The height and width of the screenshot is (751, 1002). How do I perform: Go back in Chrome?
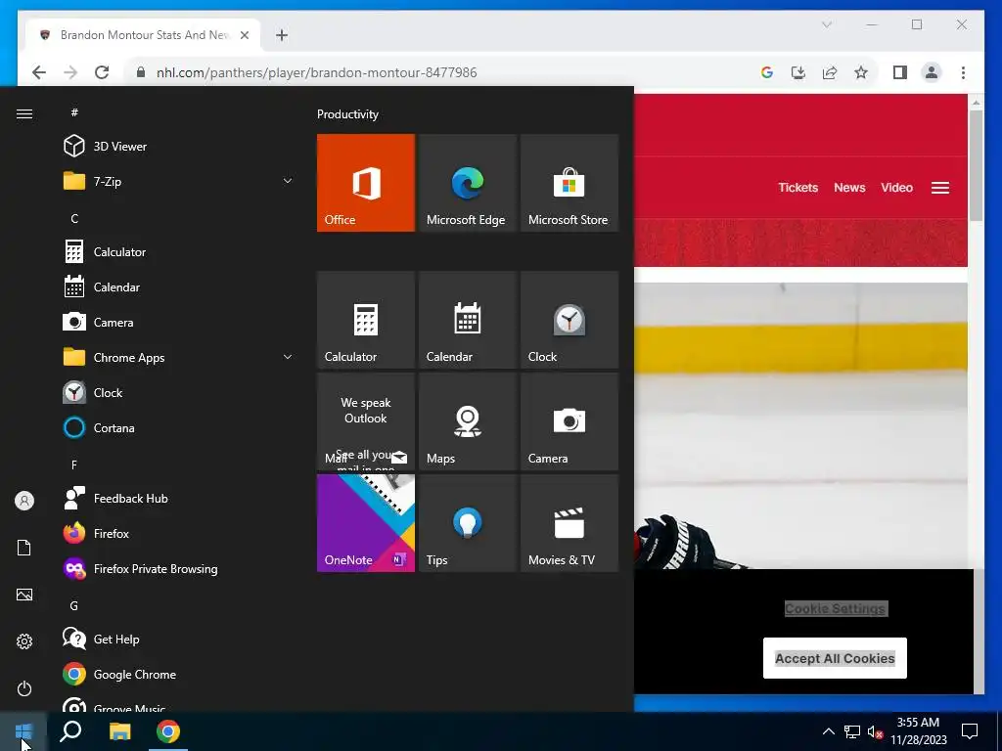click(39, 72)
